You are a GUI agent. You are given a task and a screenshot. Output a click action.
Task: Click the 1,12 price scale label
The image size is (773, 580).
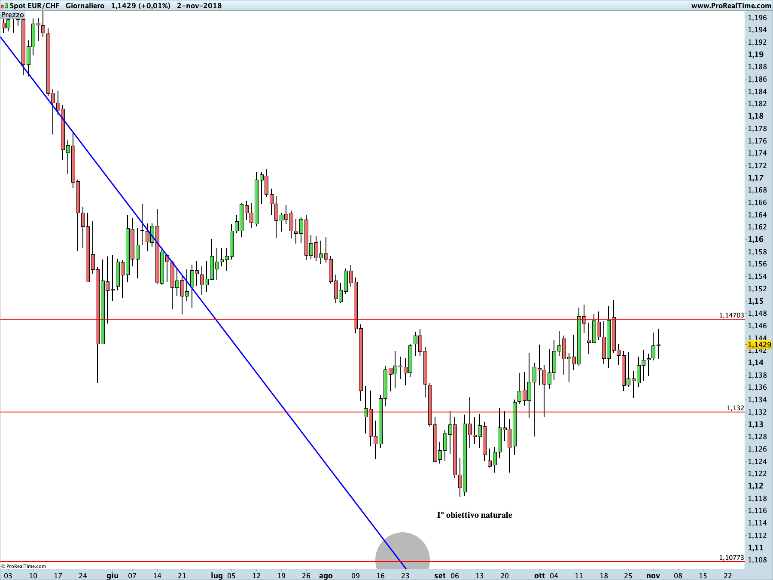tap(756, 486)
